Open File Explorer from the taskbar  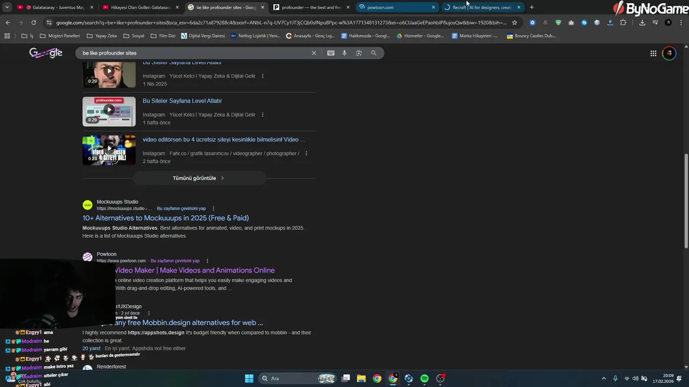click(361, 378)
